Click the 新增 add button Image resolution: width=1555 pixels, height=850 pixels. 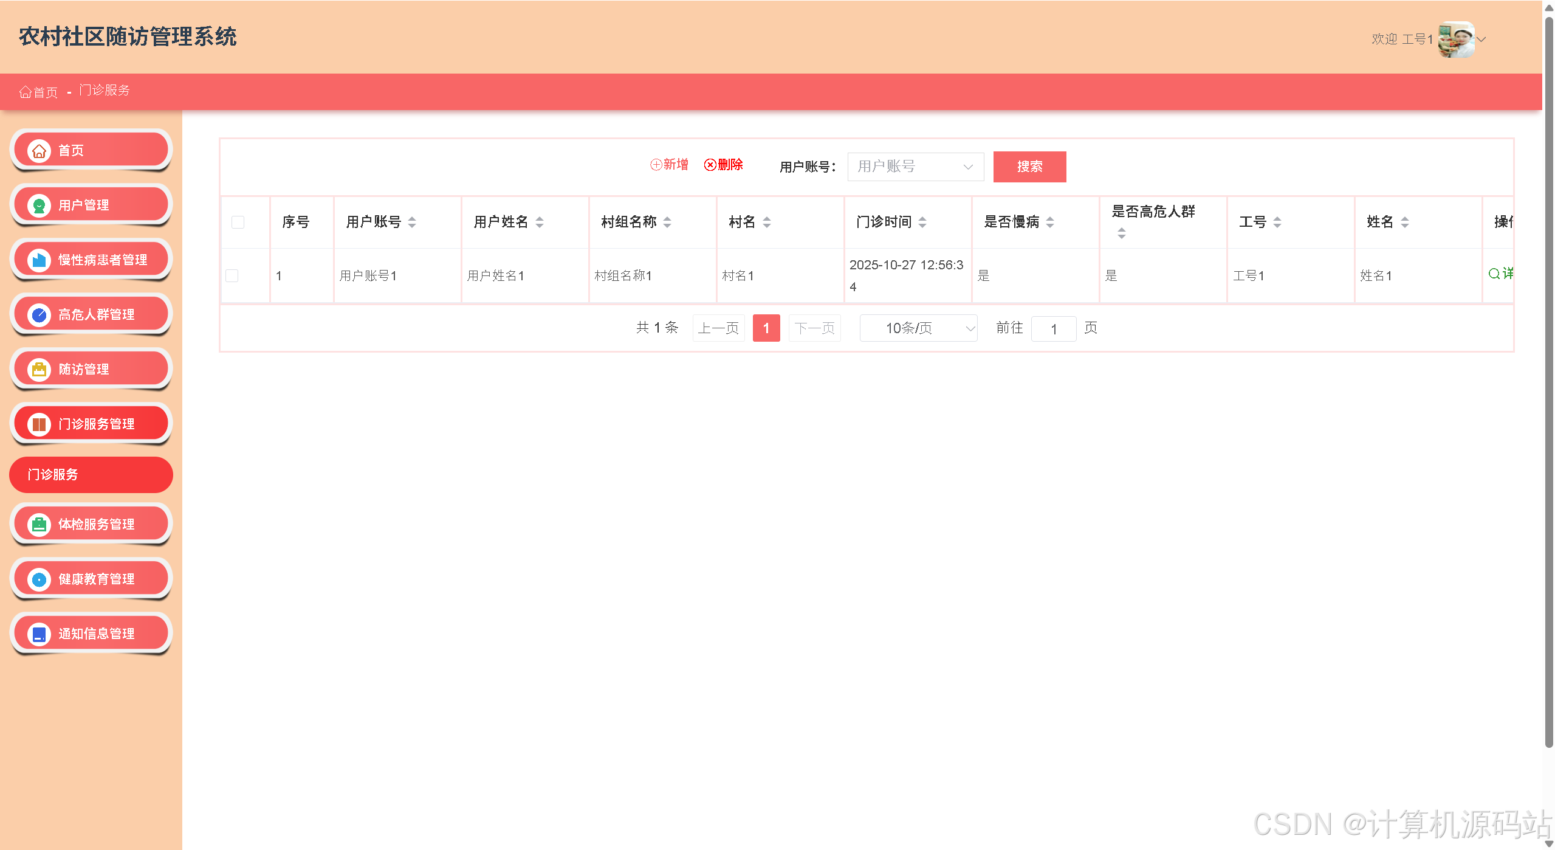(669, 165)
